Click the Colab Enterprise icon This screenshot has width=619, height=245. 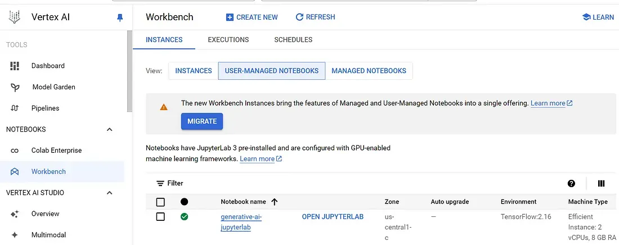click(x=15, y=150)
